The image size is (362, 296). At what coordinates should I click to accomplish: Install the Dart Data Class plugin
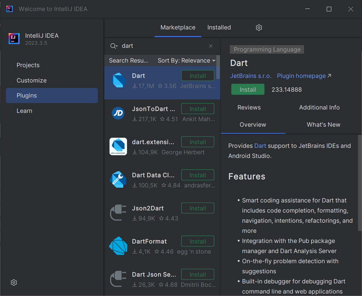198,175
